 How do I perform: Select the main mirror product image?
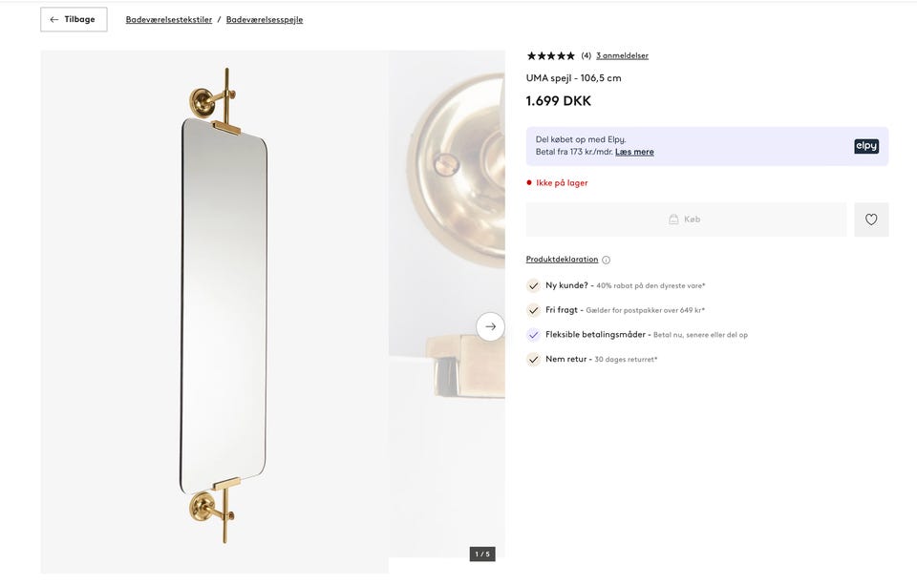[x=224, y=305]
